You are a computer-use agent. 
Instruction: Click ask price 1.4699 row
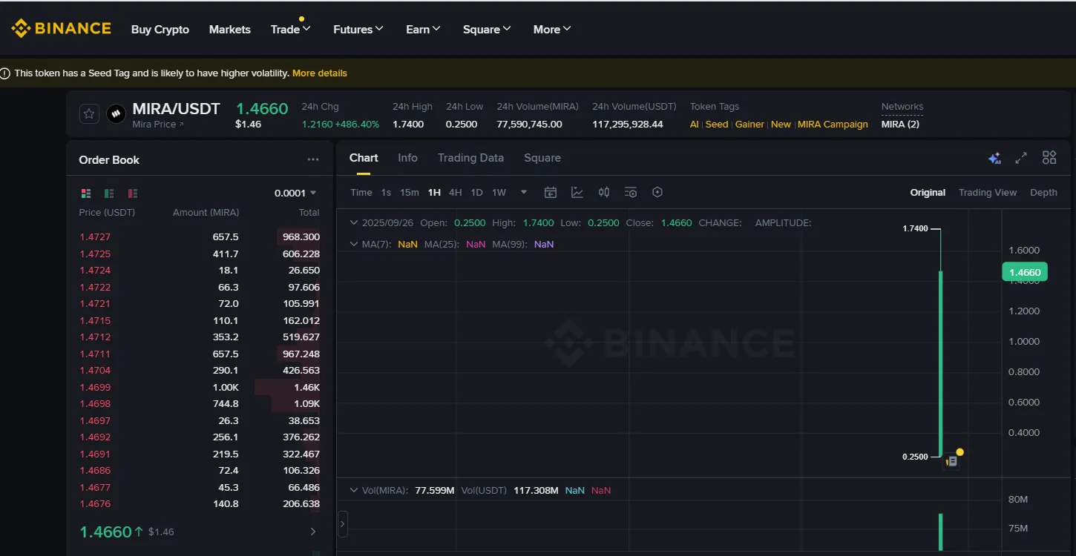tap(200, 388)
